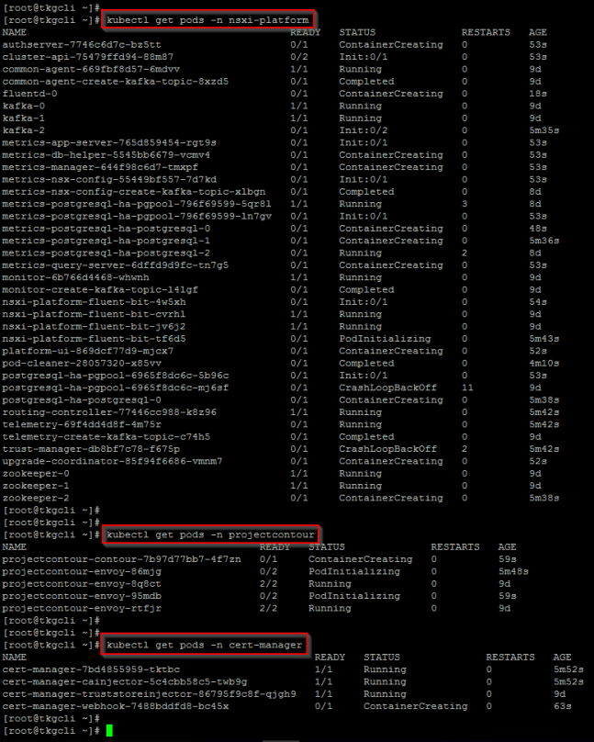Screen dimensions: 594x742
Task: Click ContainerCreating status of cert-manager-webhook
Action: 415,706
